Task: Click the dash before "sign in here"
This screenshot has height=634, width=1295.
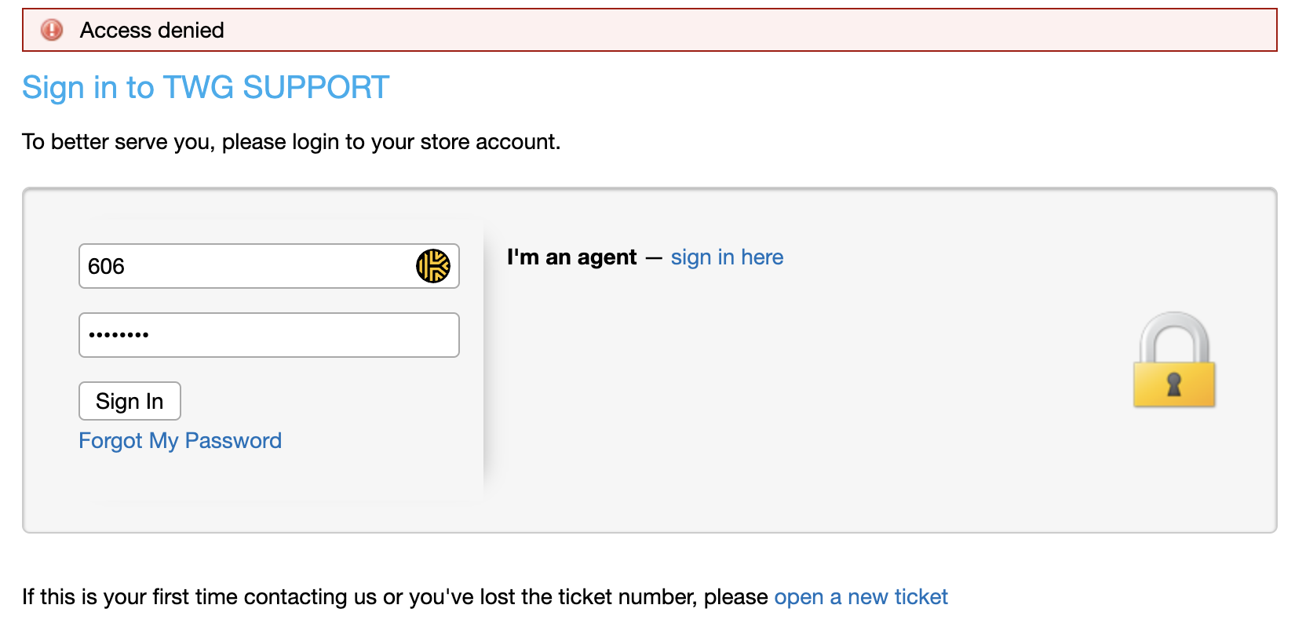Action: 654,258
